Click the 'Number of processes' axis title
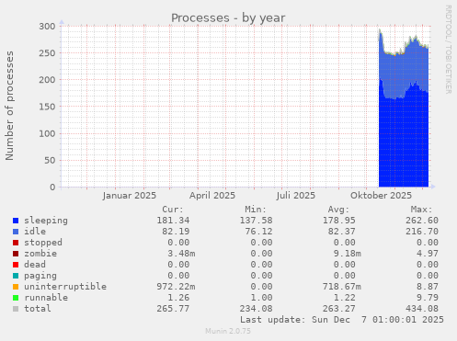 tap(9, 106)
